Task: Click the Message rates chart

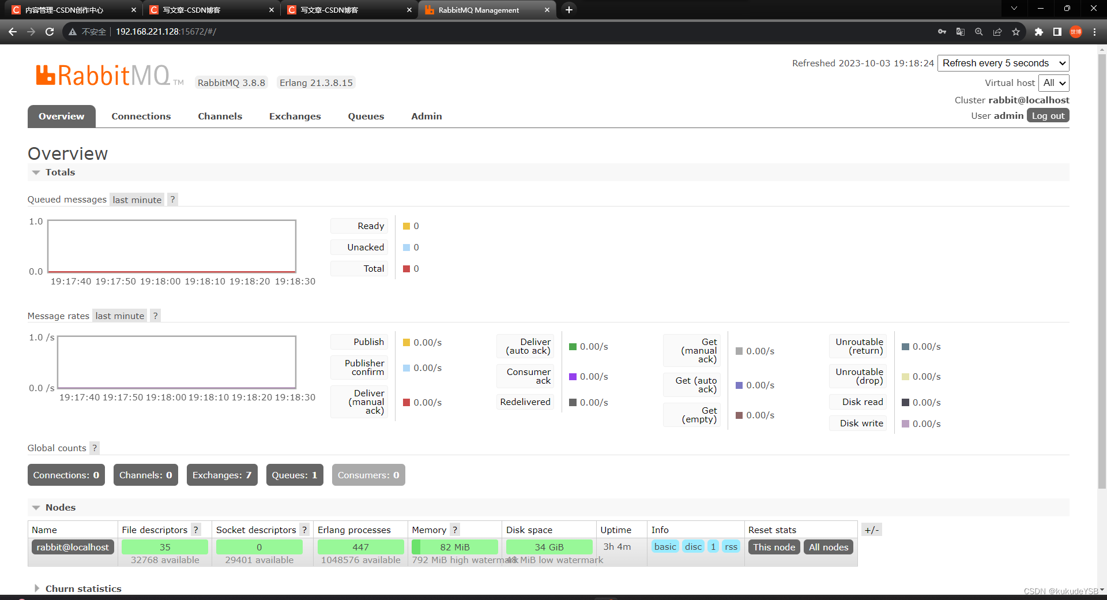Action: (x=176, y=362)
